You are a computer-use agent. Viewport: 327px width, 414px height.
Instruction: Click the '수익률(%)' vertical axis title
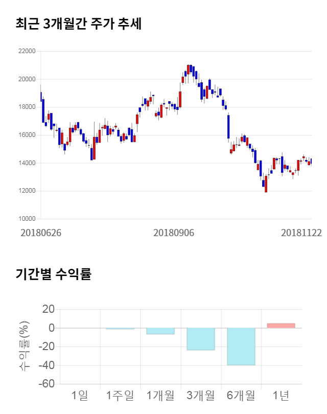pyautogui.click(x=24, y=346)
